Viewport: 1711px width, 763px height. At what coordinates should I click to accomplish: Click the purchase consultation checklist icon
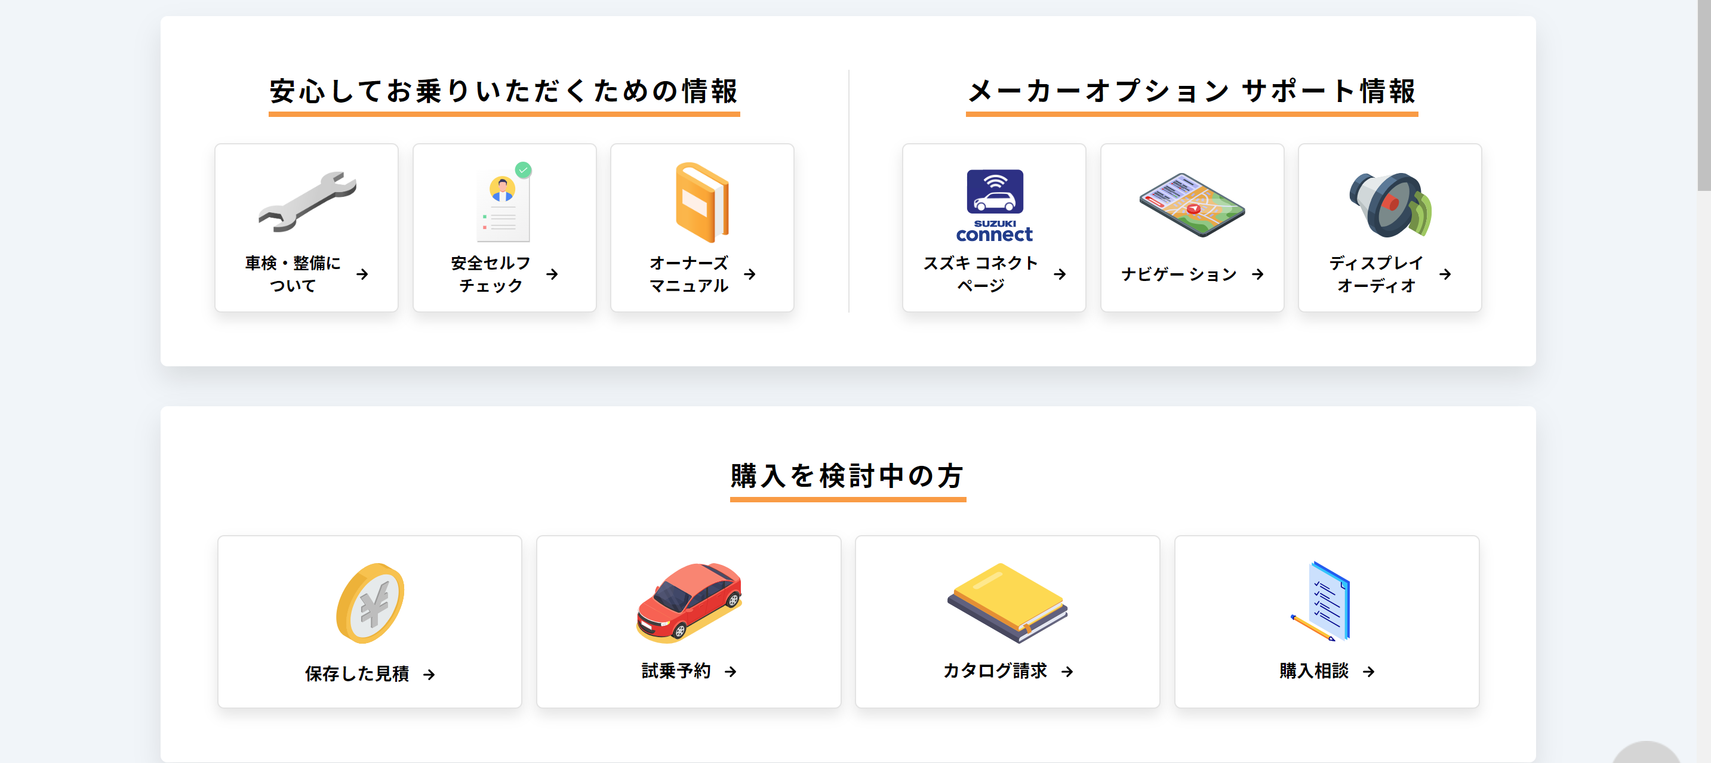coord(1321,601)
